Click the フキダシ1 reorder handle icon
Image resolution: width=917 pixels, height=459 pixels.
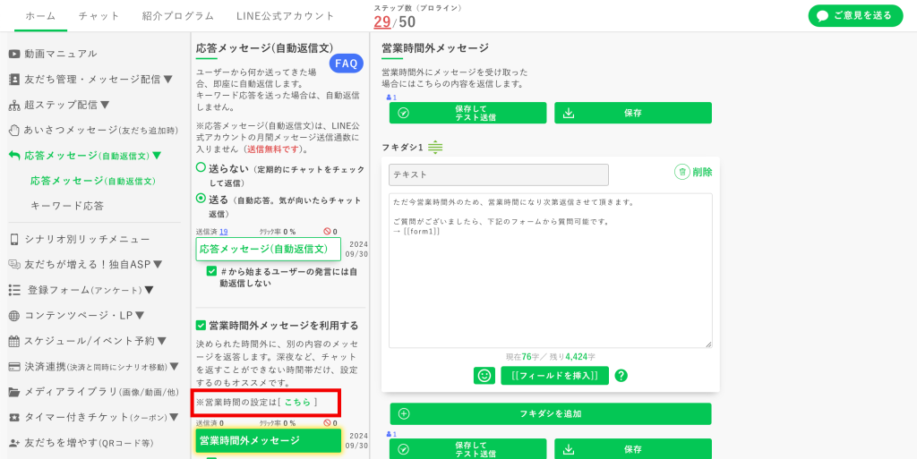point(435,148)
